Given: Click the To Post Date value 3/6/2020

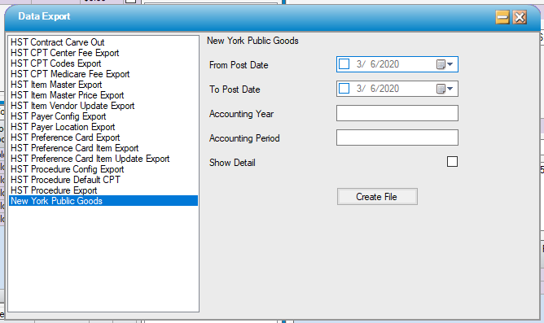Looking at the screenshot, I should tap(378, 89).
